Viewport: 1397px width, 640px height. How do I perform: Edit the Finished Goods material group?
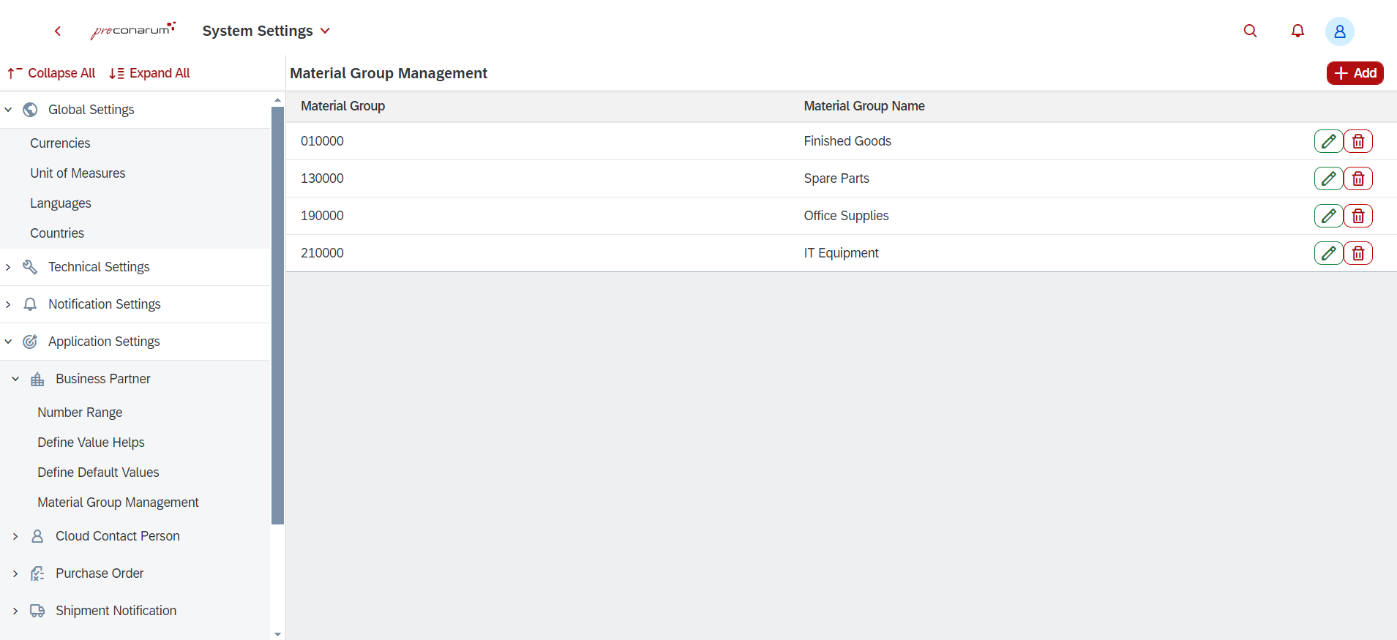click(x=1328, y=141)
